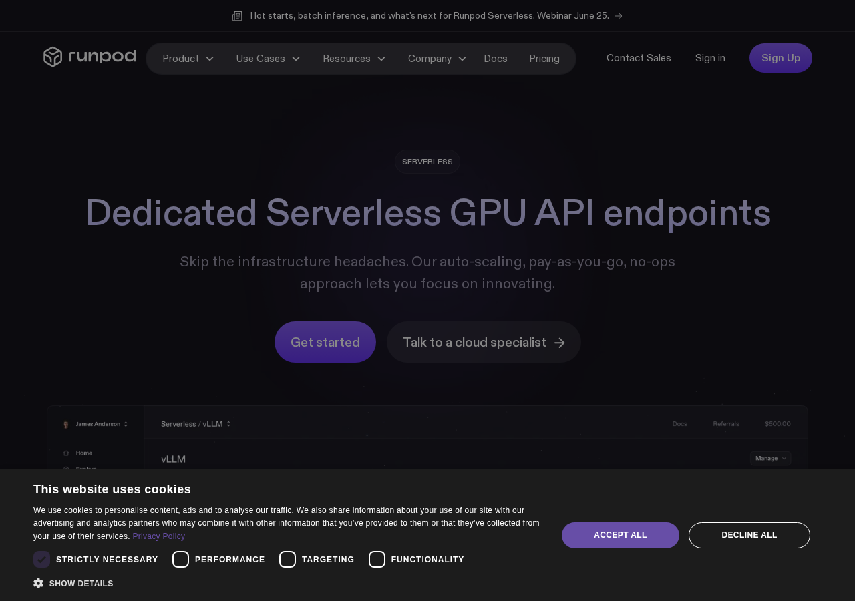Click the Accept All cookies button
The width and height of the screenshot is (855, 601).
click(621, 535)
